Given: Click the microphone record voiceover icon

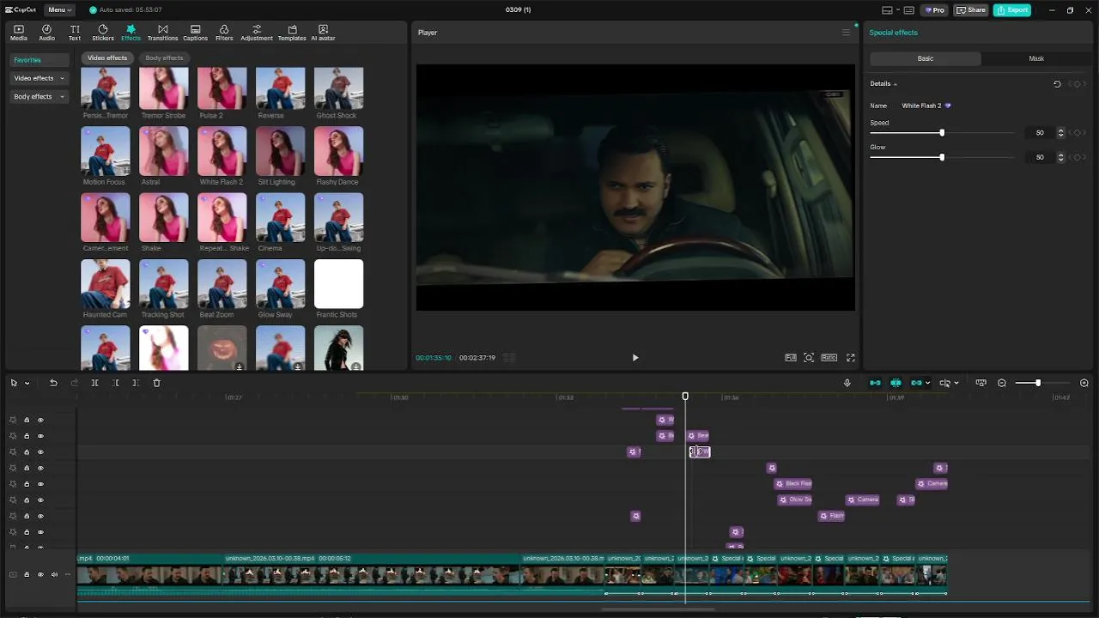Looking at the screenshot, I should point(847,383).
